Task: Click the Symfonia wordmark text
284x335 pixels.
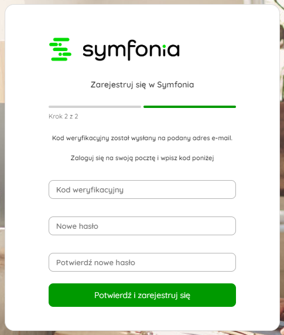Action: point(131,50)
